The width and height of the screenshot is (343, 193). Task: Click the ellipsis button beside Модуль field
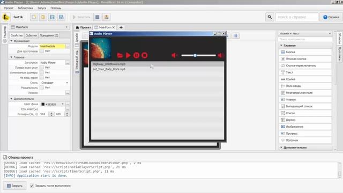68,46
